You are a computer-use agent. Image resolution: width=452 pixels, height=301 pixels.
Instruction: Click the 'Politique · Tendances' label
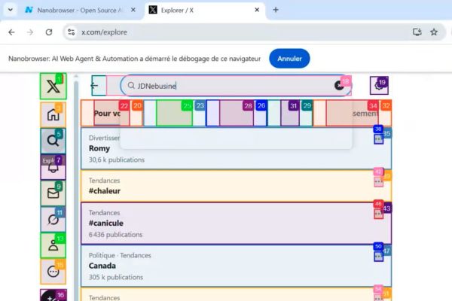tap(120, 255)
